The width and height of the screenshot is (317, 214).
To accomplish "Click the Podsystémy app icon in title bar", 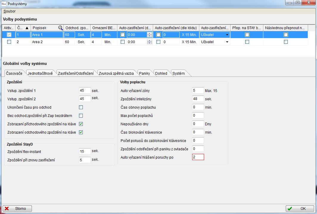I will [4, 3].
